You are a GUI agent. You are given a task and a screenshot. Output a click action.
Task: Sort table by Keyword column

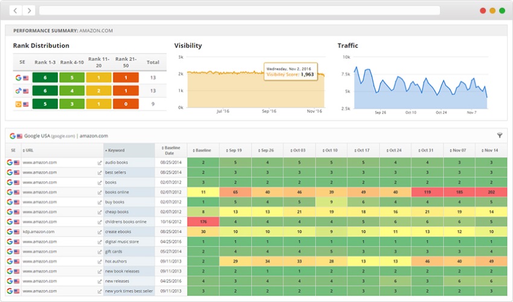[x=115, y=150]
